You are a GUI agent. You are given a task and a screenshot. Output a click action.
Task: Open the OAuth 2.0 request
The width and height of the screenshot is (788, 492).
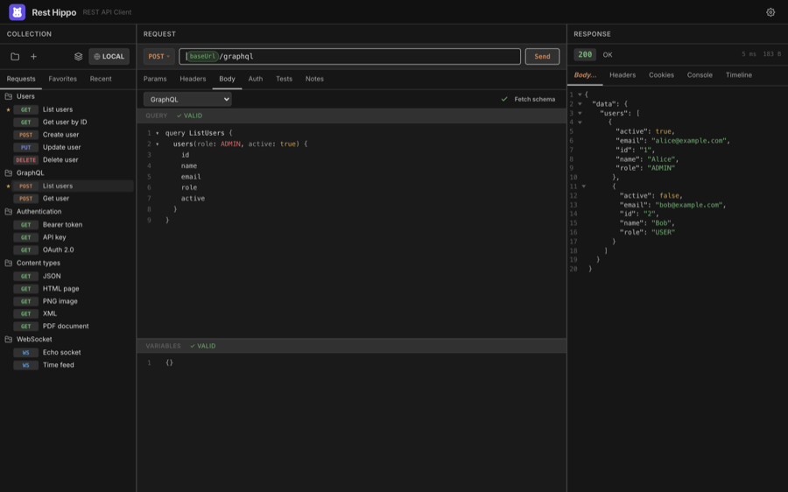(59, 250)
